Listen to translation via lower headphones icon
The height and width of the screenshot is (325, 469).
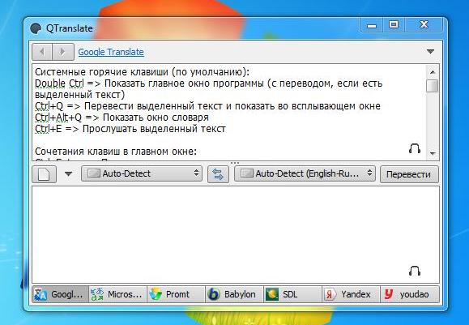pos(415,271)
